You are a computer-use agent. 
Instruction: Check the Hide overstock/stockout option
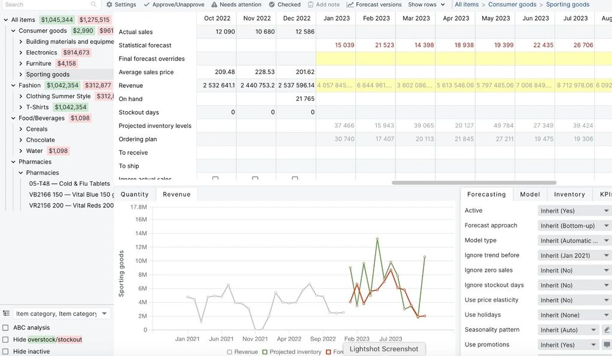pos(5,340)
